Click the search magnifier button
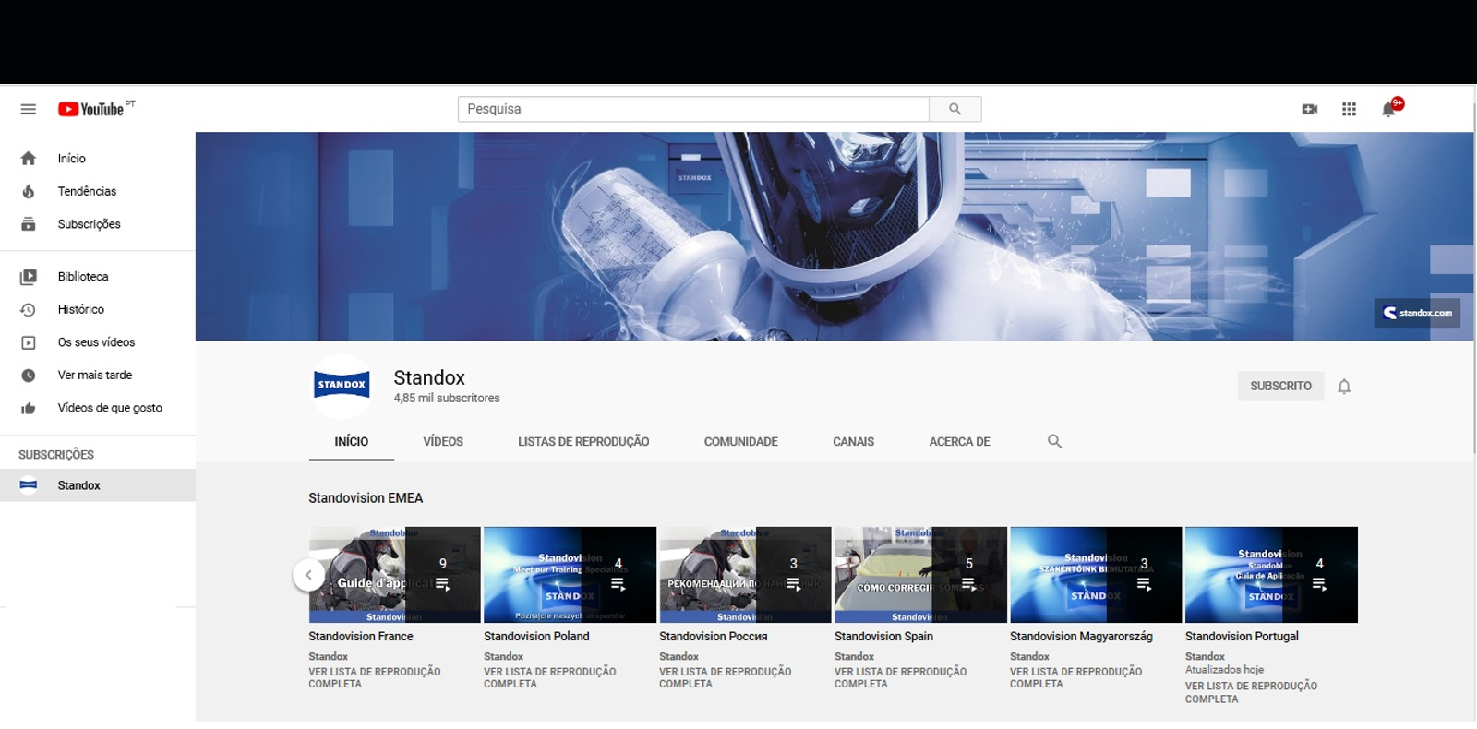 955,109
